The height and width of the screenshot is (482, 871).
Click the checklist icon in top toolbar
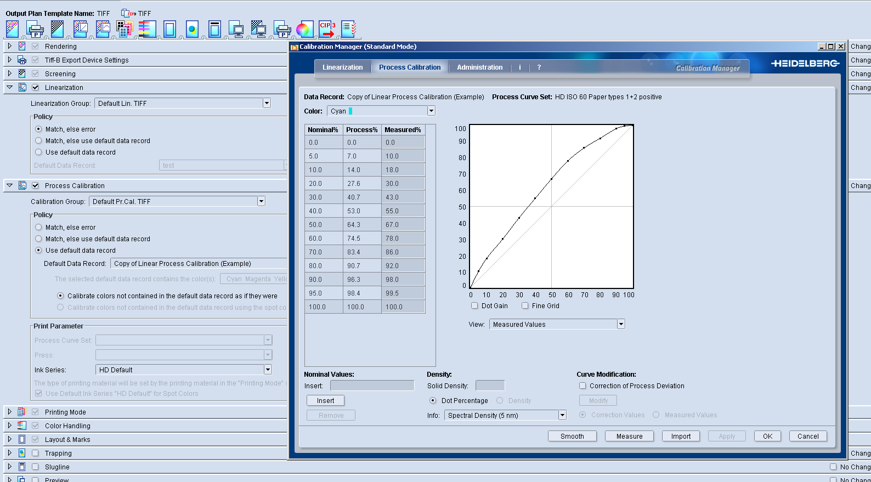click(x=349, y=29)
